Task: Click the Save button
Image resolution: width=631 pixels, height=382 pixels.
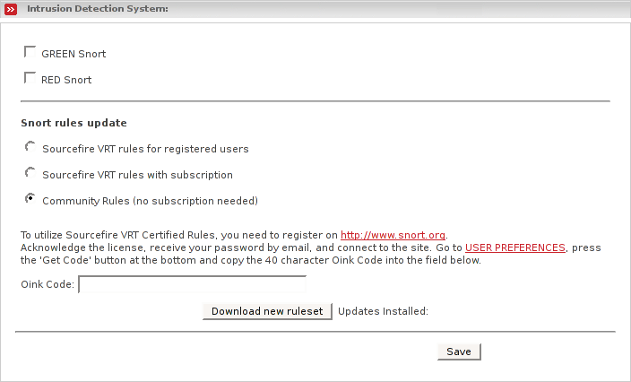Action: coord(459,352)
